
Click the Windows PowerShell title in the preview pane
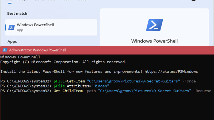coord(155,41)
